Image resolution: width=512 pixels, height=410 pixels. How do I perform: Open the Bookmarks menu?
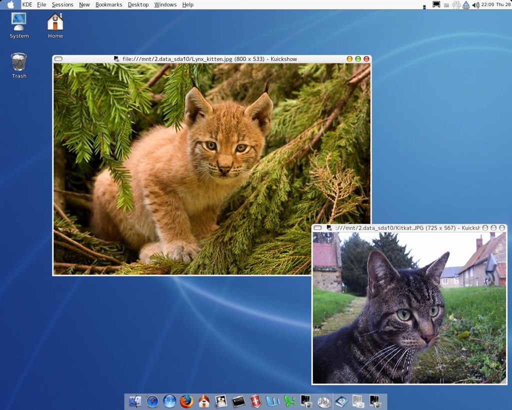(x=108, y=4)
